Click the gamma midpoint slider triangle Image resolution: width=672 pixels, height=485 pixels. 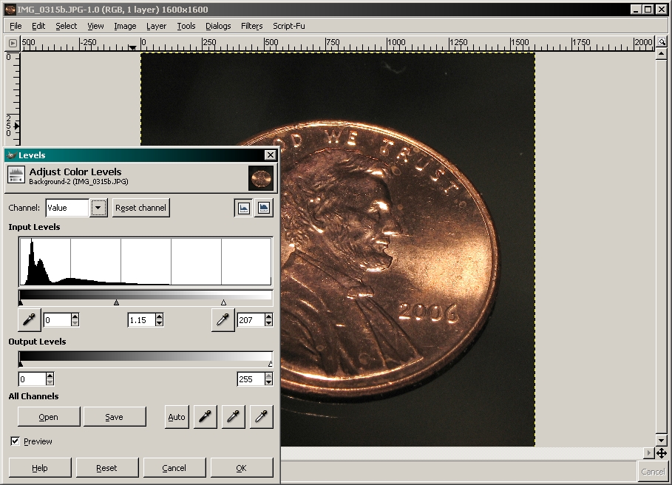click(116, 302)
